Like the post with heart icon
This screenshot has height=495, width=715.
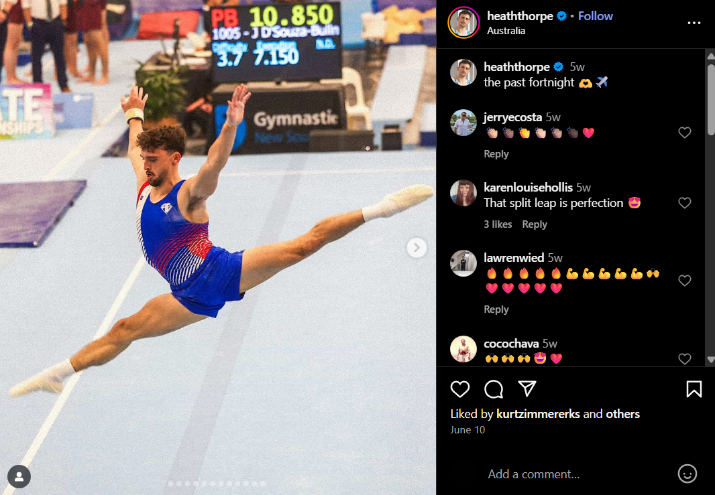click(x=459, y=389)
